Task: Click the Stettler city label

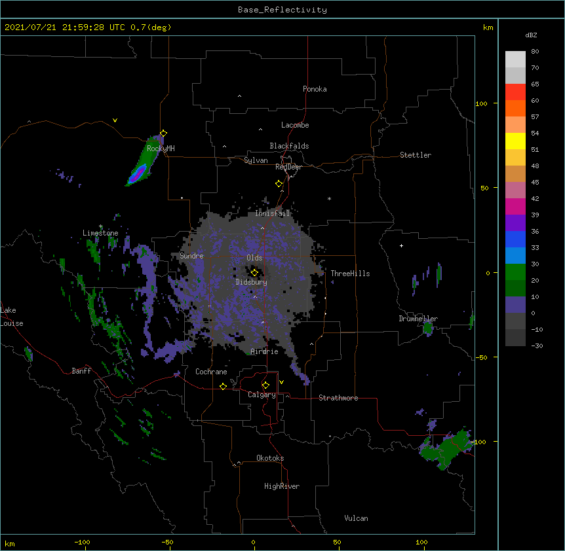Action: pos(416,155)
